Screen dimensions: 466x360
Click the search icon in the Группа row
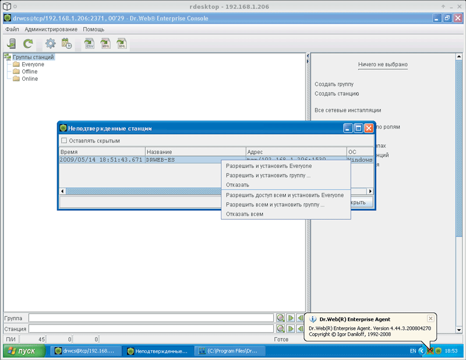pyautogui.click(x=280, y=318)
